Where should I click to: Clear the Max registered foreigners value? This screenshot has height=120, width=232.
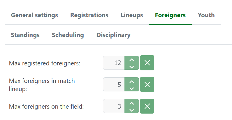(147, 63)
